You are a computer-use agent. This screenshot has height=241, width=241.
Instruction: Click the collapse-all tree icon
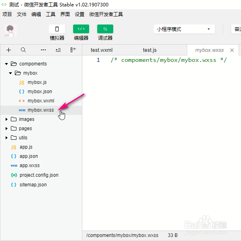[58, 50]
